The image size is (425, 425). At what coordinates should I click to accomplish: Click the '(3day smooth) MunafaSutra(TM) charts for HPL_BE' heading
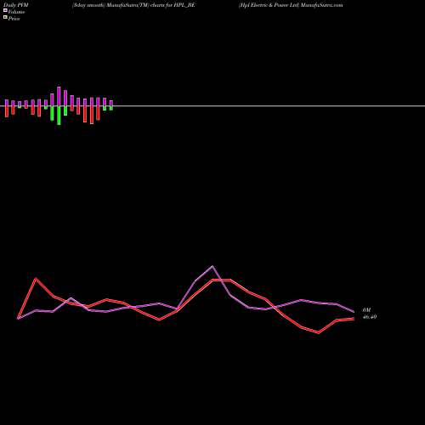tap(133, 5)
